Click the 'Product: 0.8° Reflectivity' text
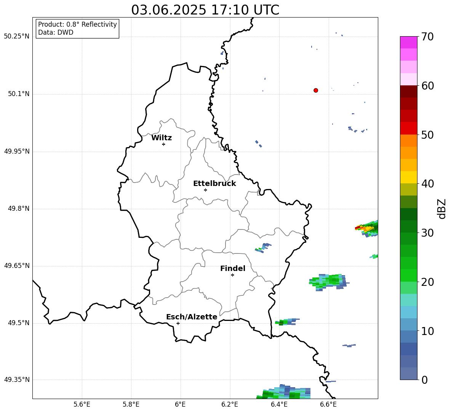The height and width of the screenshot is (412, 451). [x=77, y=24]
